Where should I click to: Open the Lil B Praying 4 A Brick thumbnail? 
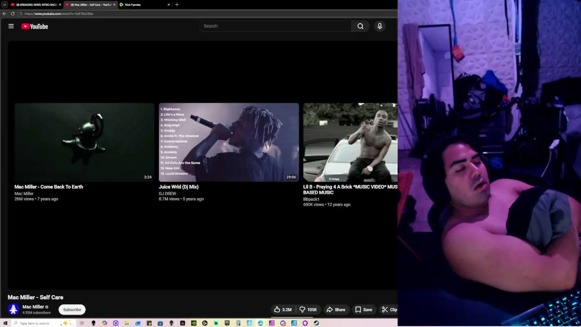tap(350, 143)
